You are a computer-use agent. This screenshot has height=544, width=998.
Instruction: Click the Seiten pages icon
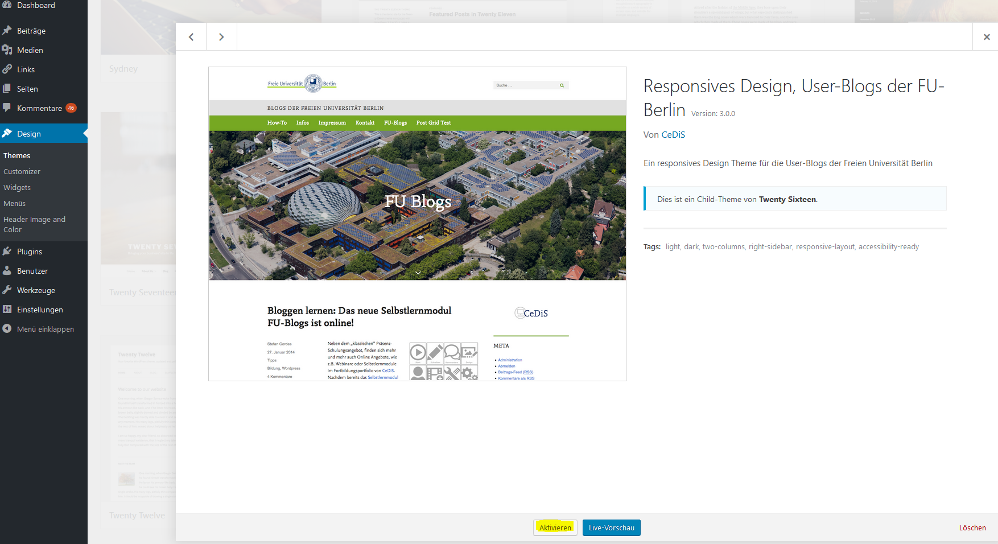coord(7,89)
